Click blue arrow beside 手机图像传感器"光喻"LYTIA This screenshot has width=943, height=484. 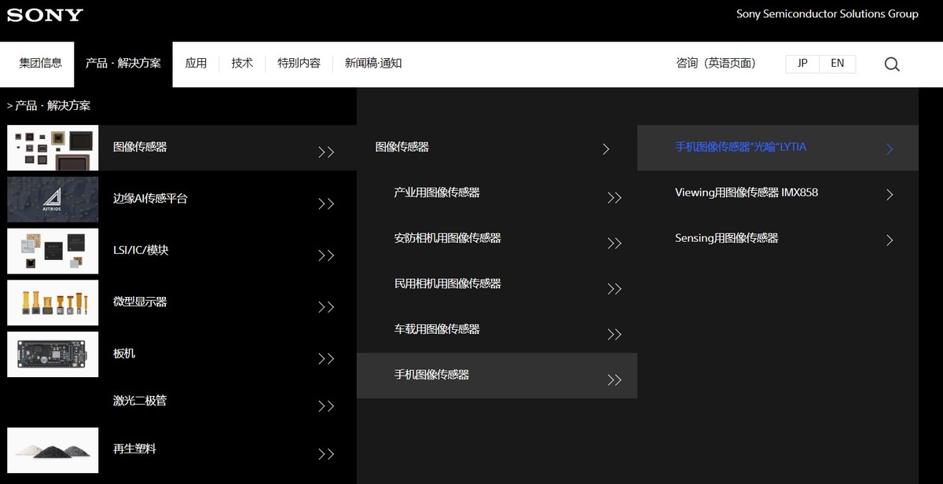(890, 148)
